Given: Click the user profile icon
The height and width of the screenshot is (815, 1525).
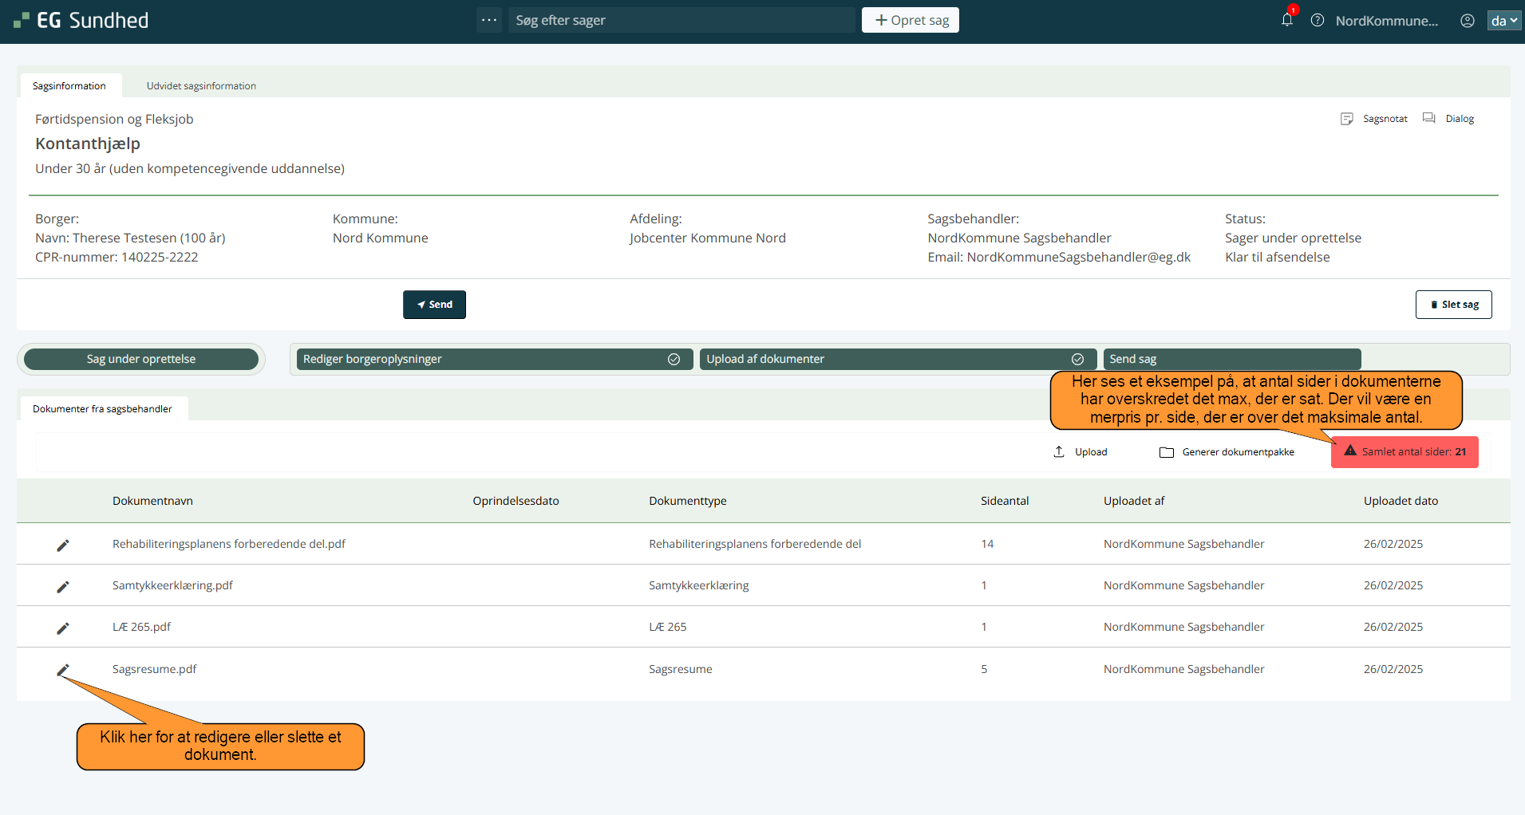Looking at the screenshot, I should (x=1467, y=21).
